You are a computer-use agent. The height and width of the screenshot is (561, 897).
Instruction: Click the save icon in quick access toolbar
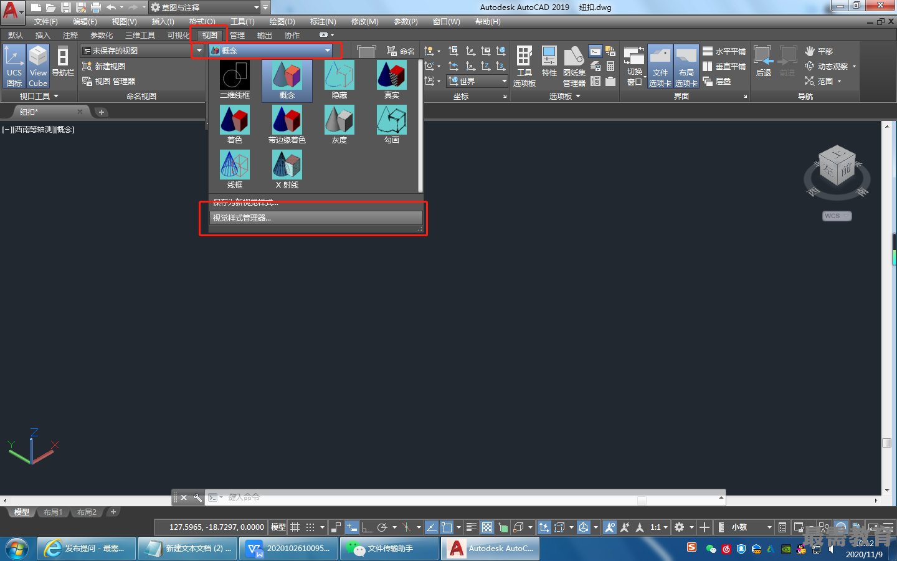[x=66, y=7]
